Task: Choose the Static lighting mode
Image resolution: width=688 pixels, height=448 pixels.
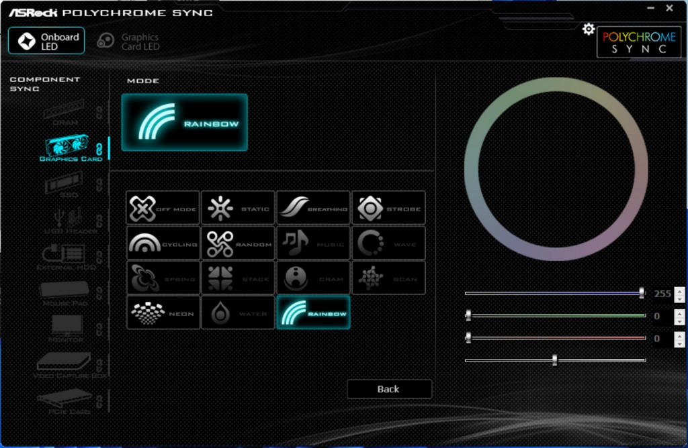Action: click(x=239, y=208)
